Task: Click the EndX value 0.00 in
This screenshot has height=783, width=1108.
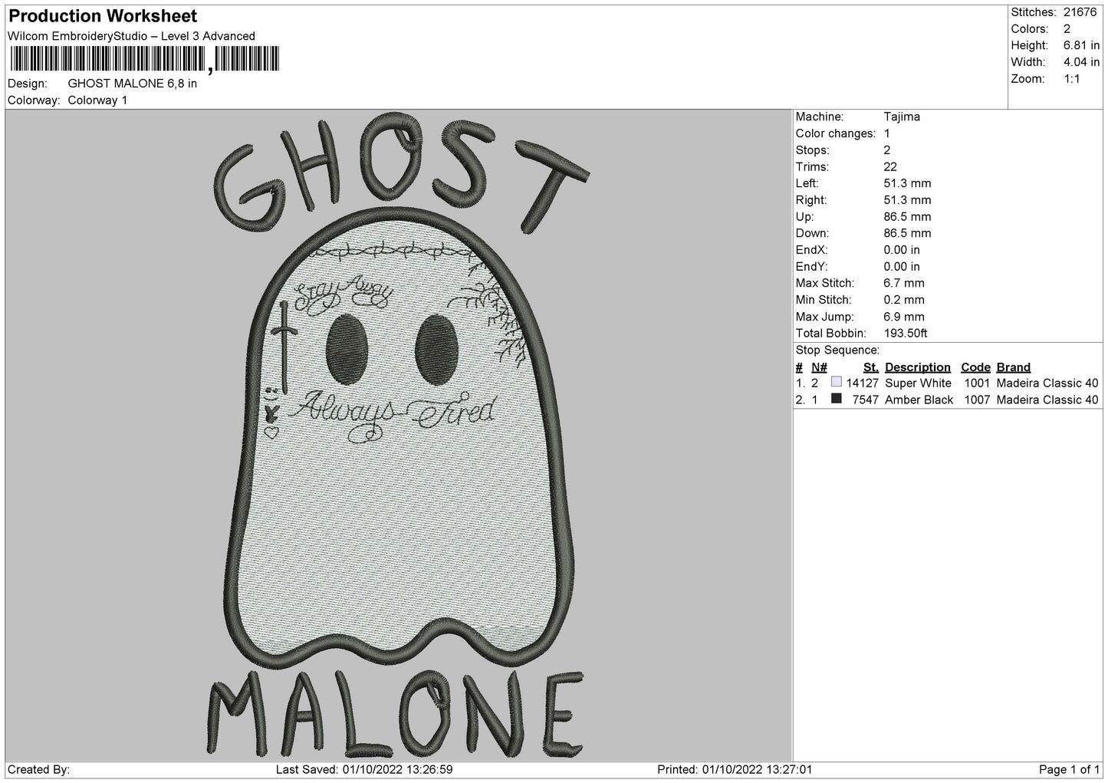Action: 902,251
